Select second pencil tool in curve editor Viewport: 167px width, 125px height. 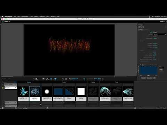[143, 65]
